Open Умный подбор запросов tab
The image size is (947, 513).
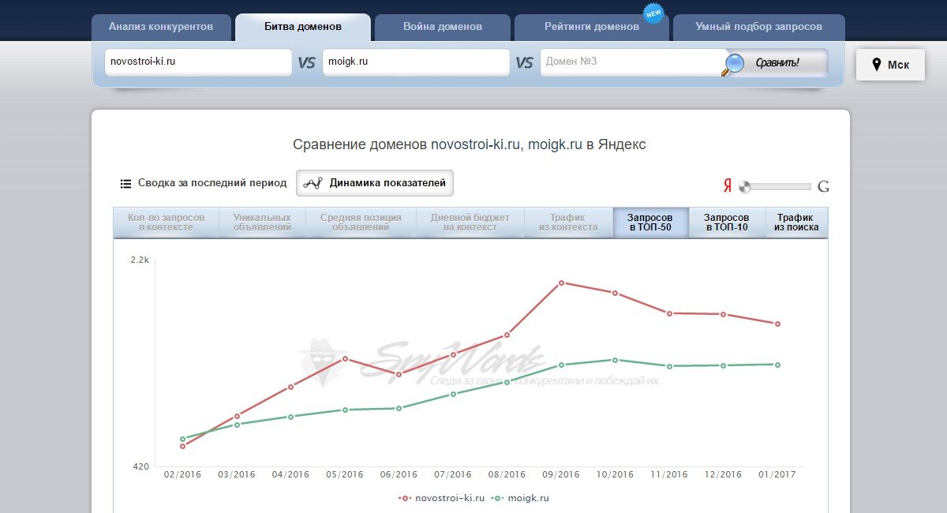[759, 27]
